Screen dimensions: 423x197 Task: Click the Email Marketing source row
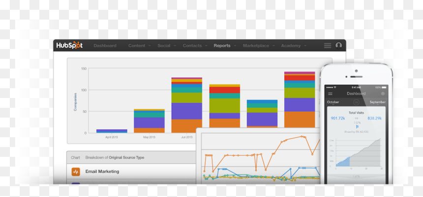[x=131, y=172]
